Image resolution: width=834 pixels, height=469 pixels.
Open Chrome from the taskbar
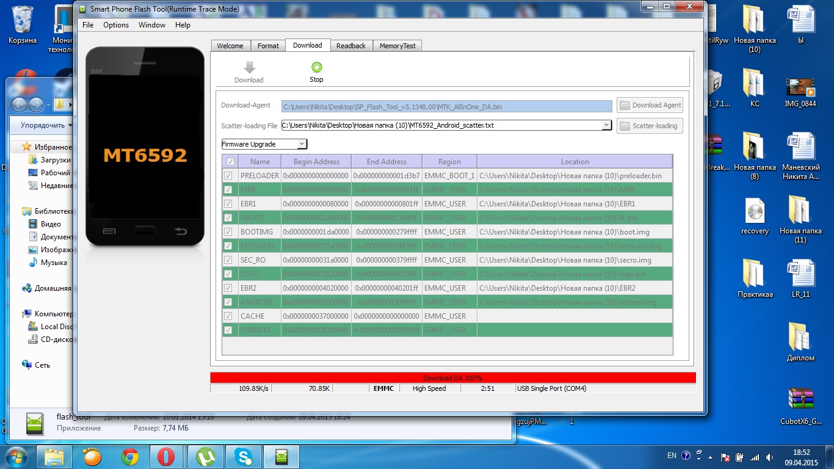point(129,456)
